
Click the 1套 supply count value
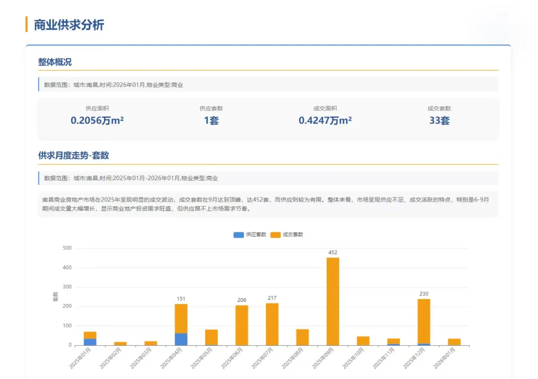[x=211, y=120]
